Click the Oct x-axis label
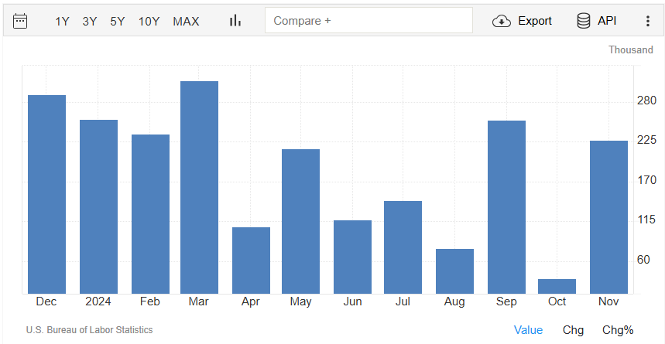 click(557, 301)
